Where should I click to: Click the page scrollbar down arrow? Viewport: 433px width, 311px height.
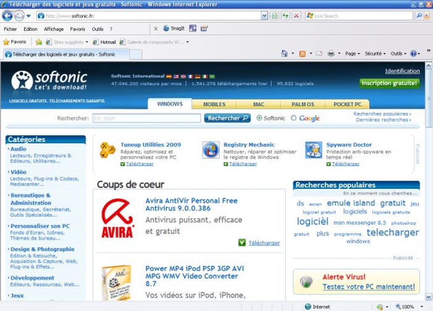[428, 297]
